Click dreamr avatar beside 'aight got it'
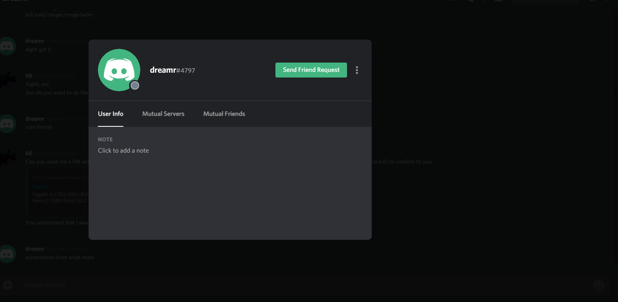The height and width of the screenshot is (302, 618). [x=7, y=46]
